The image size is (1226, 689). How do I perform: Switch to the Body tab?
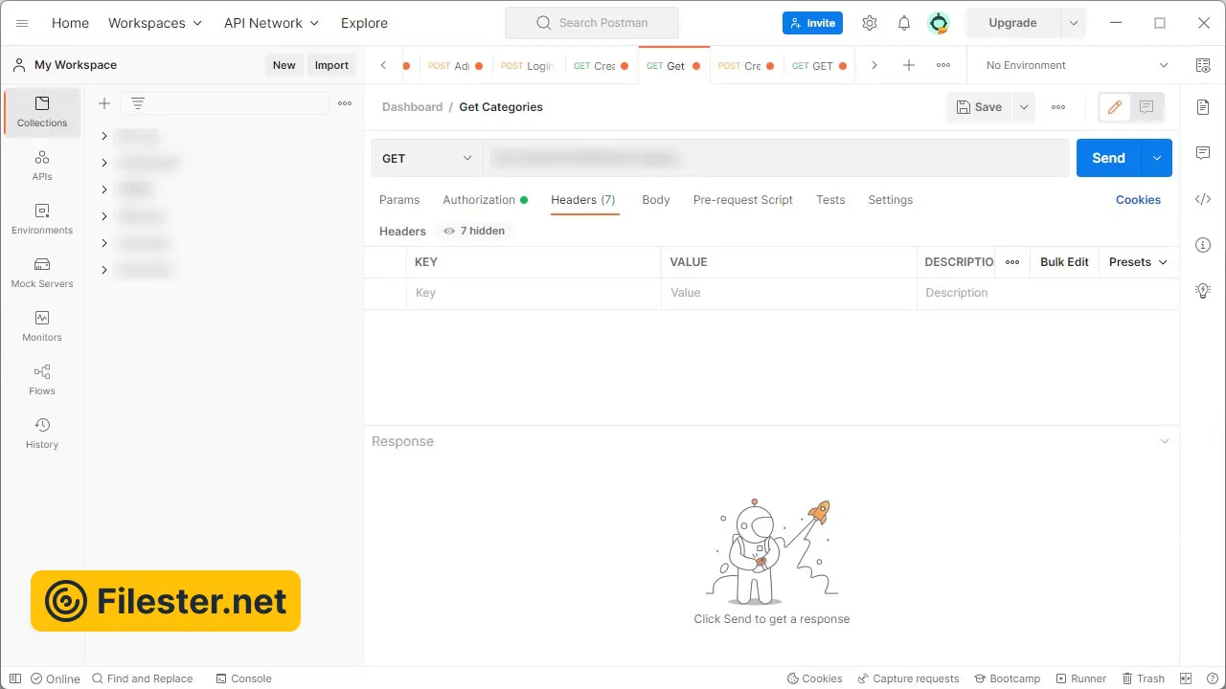tap(655, 200)
